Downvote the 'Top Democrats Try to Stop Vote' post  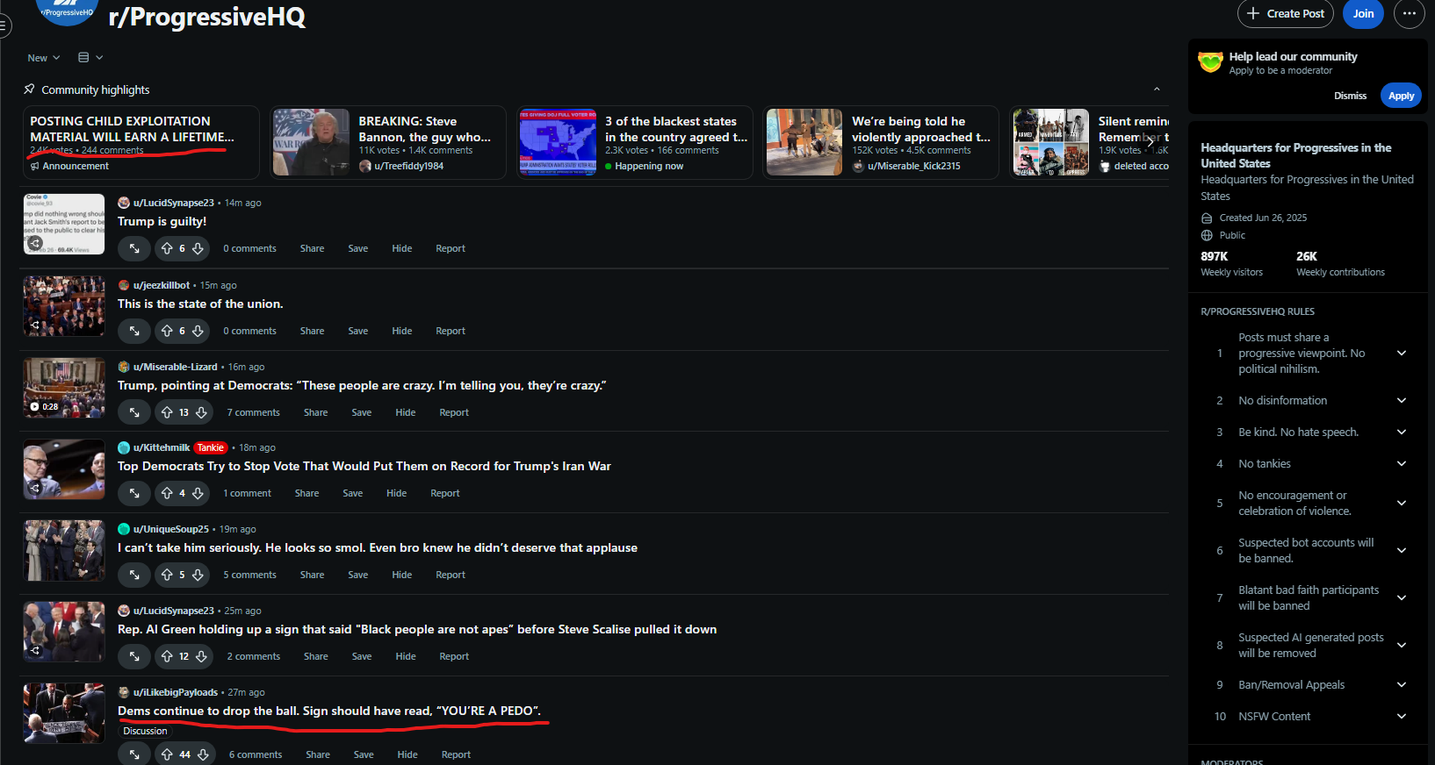(x=198, y=493)
